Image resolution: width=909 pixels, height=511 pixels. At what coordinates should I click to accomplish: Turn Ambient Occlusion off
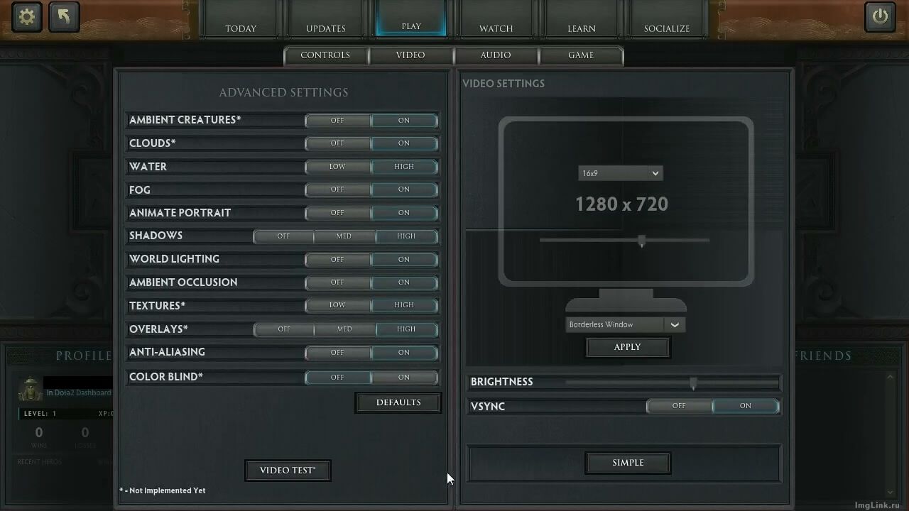[337, 282]
